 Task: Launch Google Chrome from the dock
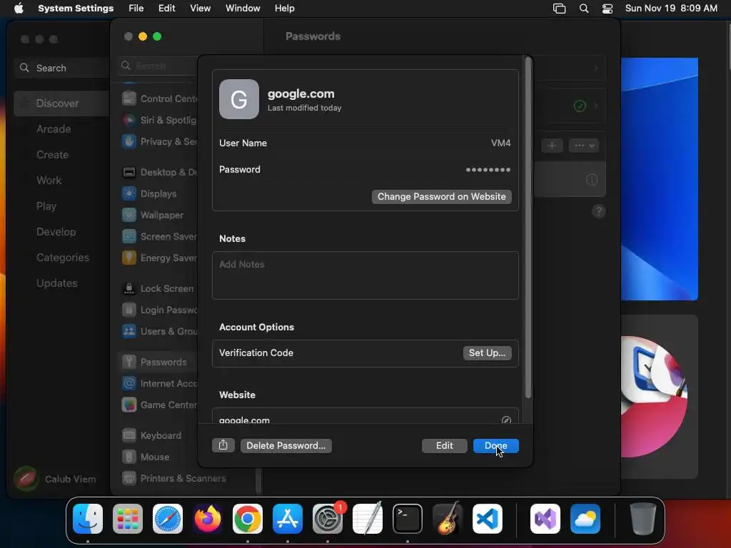coord(248,519)
